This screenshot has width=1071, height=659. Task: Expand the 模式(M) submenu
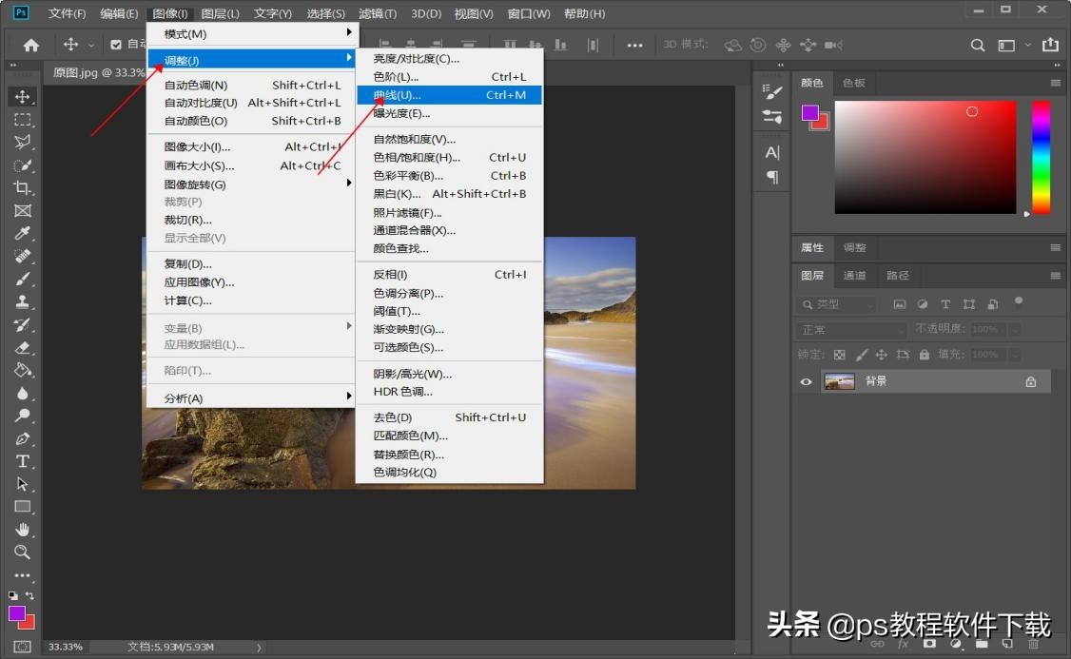pos(251,33)
